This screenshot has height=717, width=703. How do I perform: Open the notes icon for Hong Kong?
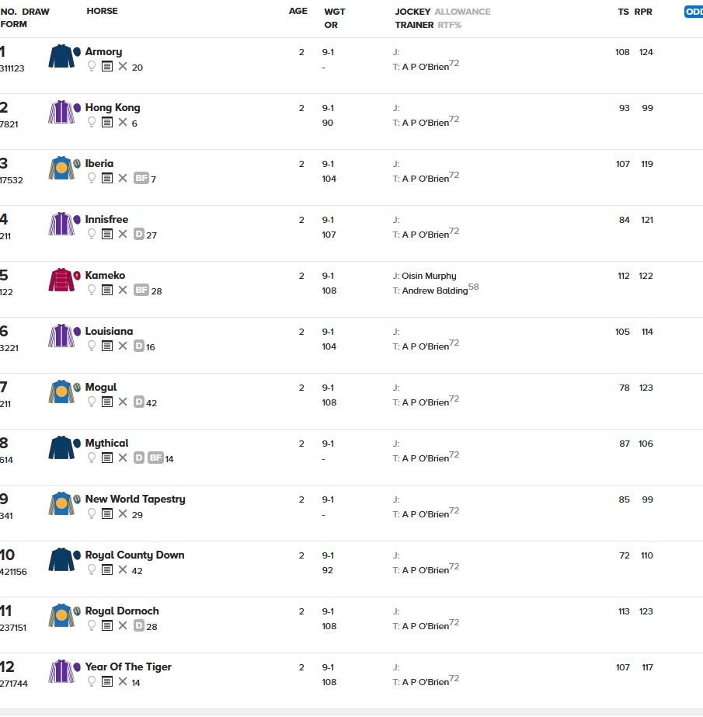point(107,123)
